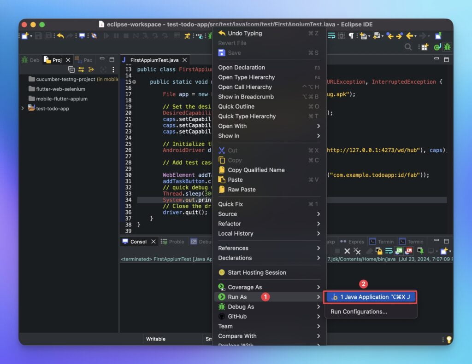This screenshot has height=364, width=472.
Task: Toggle Show Console on Standard Out icon
Action: coord(399,251)
